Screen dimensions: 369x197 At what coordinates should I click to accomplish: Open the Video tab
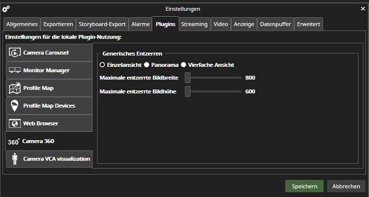[221, 24]
